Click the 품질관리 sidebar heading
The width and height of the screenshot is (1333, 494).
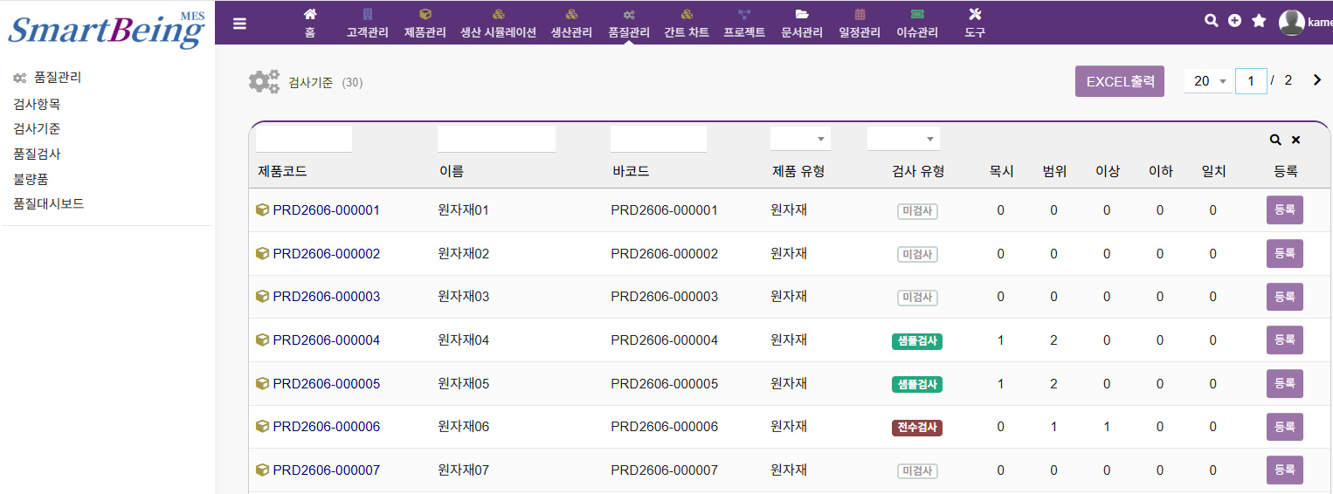pos(58,78)
